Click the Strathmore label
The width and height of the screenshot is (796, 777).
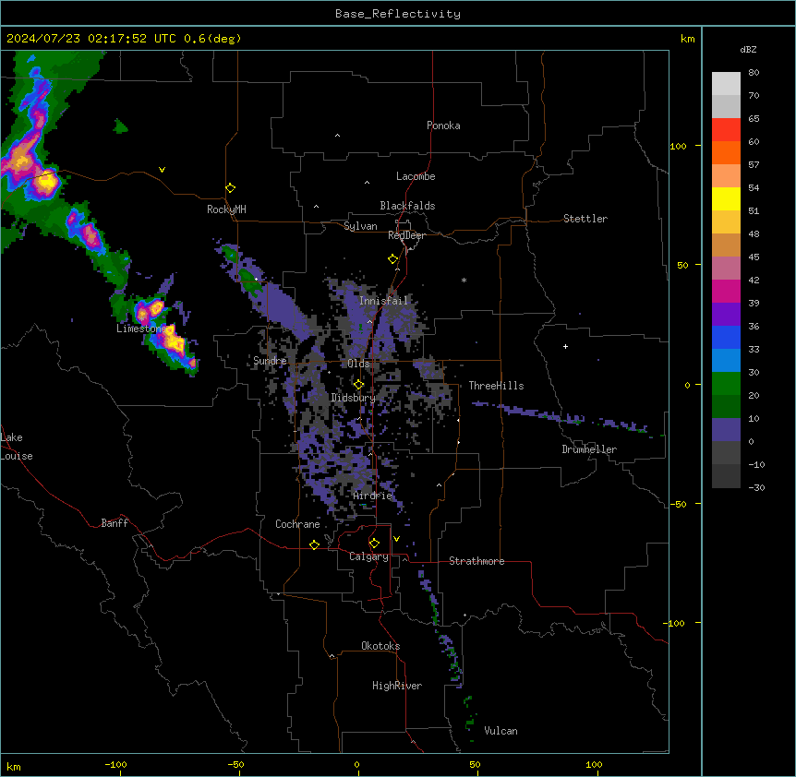point(476,561)
